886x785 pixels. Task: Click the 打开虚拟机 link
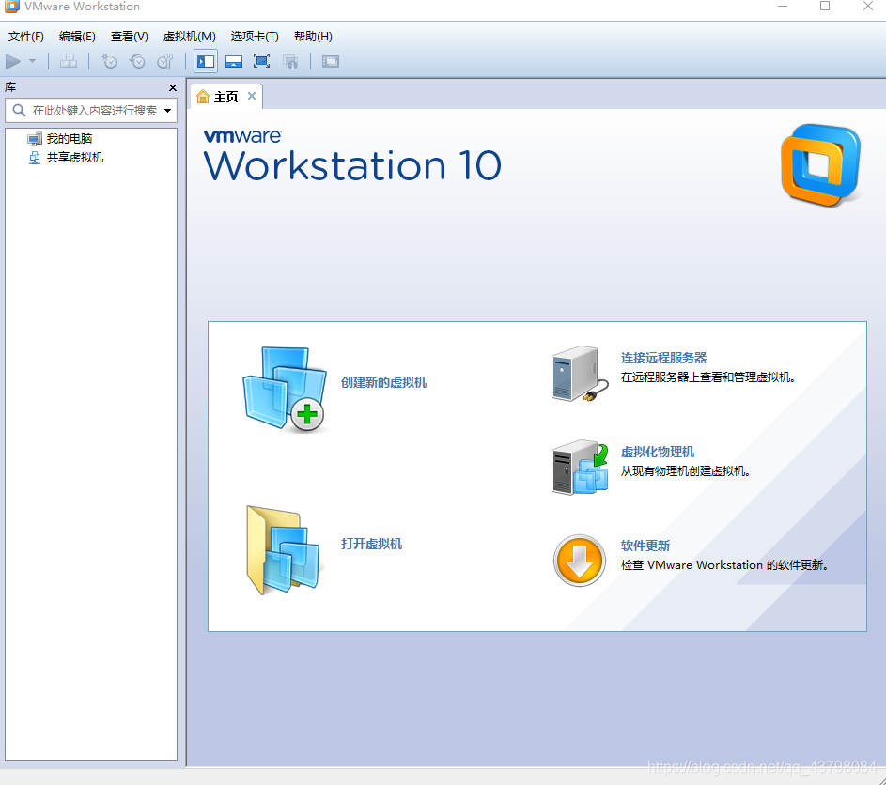coord(371,544)
